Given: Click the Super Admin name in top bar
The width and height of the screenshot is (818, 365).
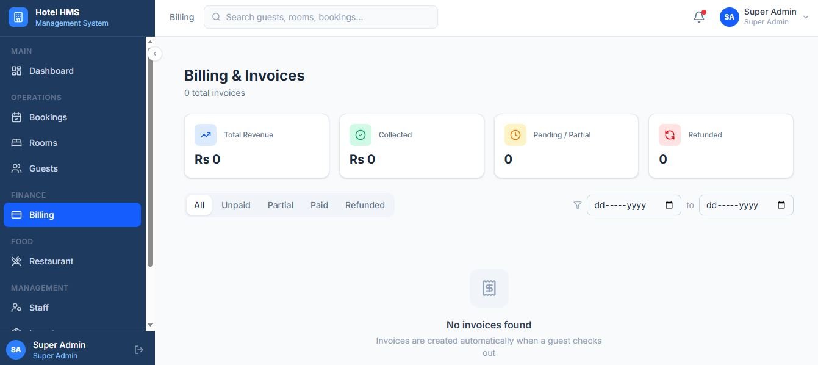Looking at the screenshot, I should coord(770,12).
